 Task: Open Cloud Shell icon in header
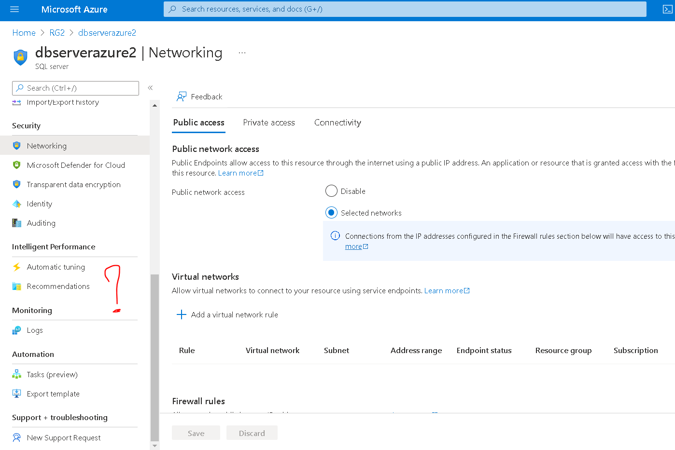(x=667, y=9)
